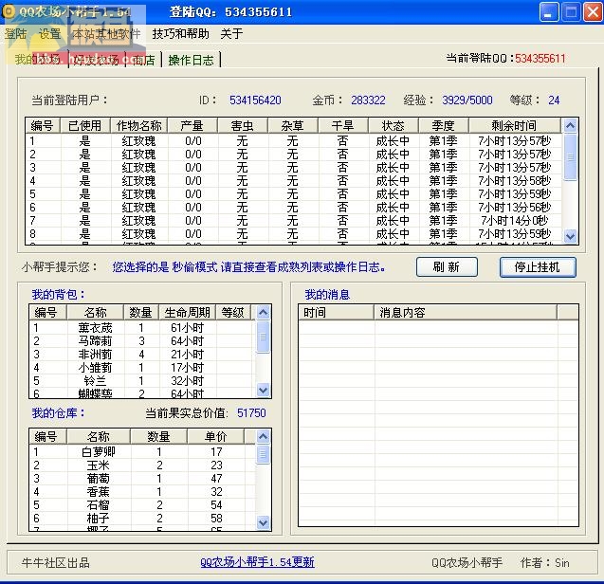This screenshot has height=584, width=604.
Task: Click the 杂草 column header
Action: (x=293, y=125)
